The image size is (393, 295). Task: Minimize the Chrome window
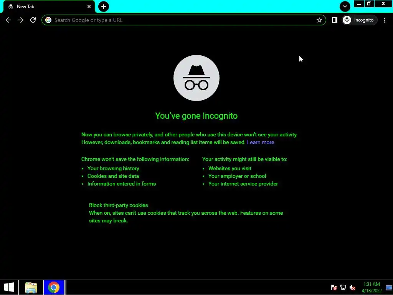pos(359,4)
